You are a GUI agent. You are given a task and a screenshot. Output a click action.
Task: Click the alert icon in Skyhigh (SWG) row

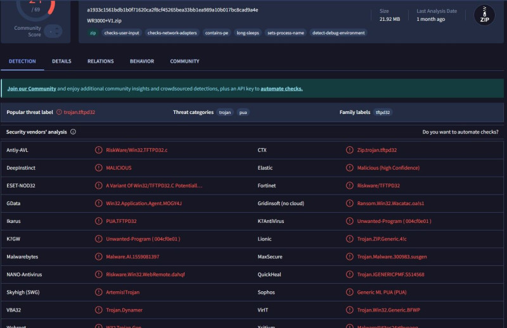click(x=99, y=292)
